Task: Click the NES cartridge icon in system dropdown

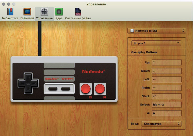Action: (x=132, y=31)
